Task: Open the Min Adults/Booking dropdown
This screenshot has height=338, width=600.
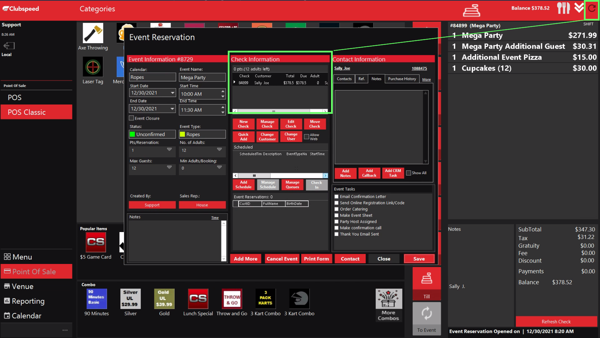Action: (220, 167)
